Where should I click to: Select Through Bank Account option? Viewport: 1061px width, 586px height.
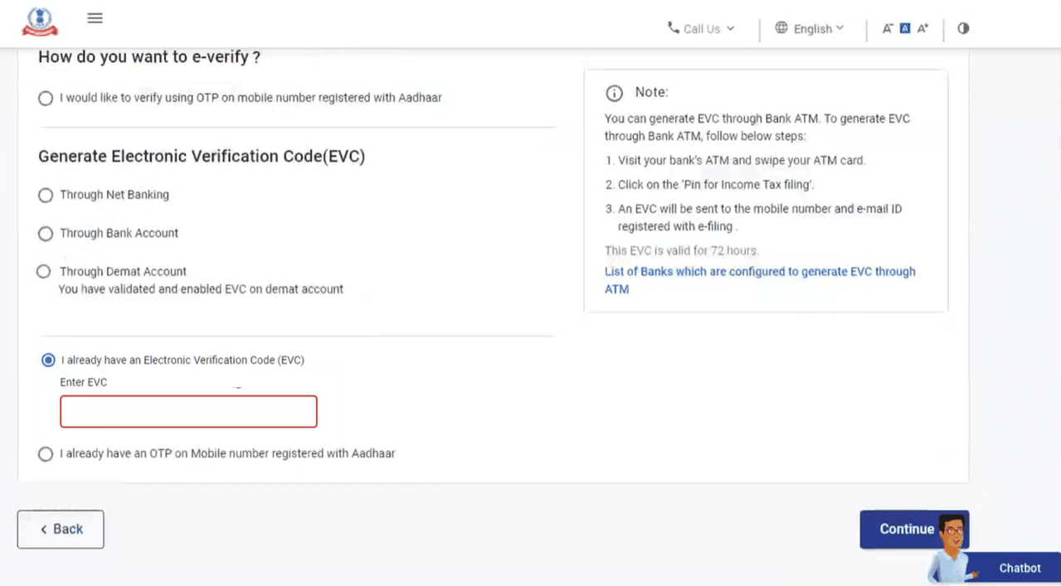tap(46, 234)
